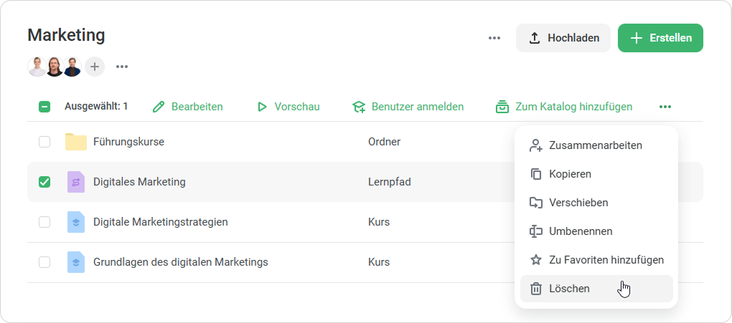Click the Führungskurse folder icon
This screenshot has height=323, width=732.
[x=75, y=142]
